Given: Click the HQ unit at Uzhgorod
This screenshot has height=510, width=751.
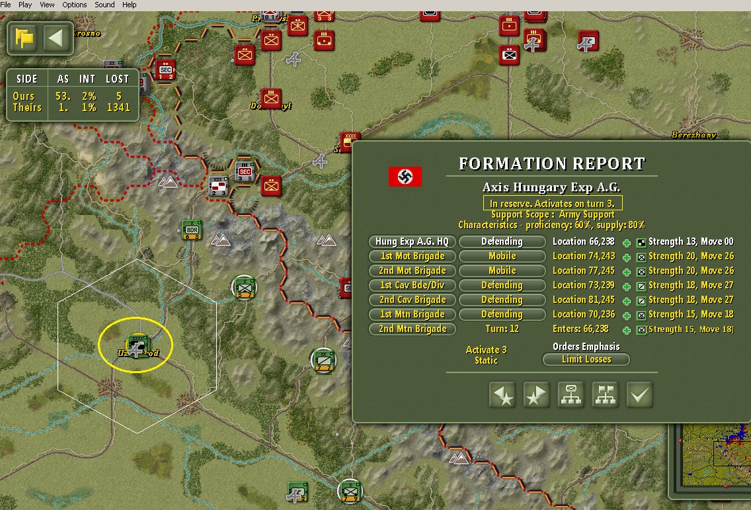Looking at the screenshot, I should click(x=137, y=345).
